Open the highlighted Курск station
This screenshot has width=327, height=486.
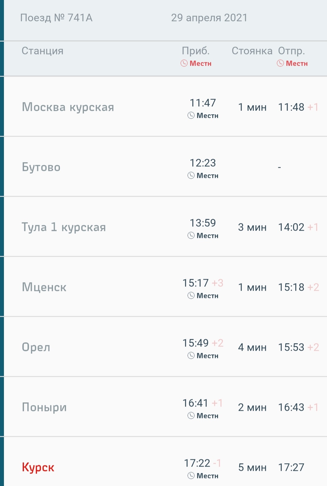click(x=38, y=467)
